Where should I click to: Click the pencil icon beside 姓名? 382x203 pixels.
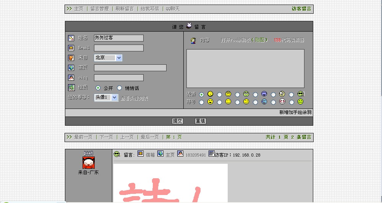click(71, 38)
